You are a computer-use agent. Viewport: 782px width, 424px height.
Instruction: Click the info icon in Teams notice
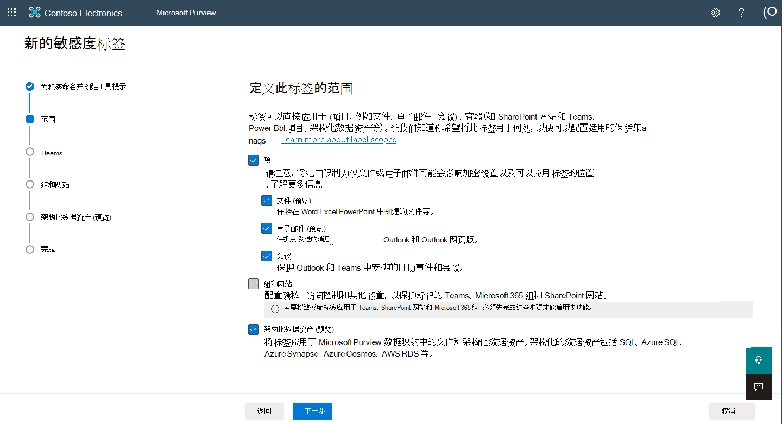pyautogui.click(x=275, y=308)
